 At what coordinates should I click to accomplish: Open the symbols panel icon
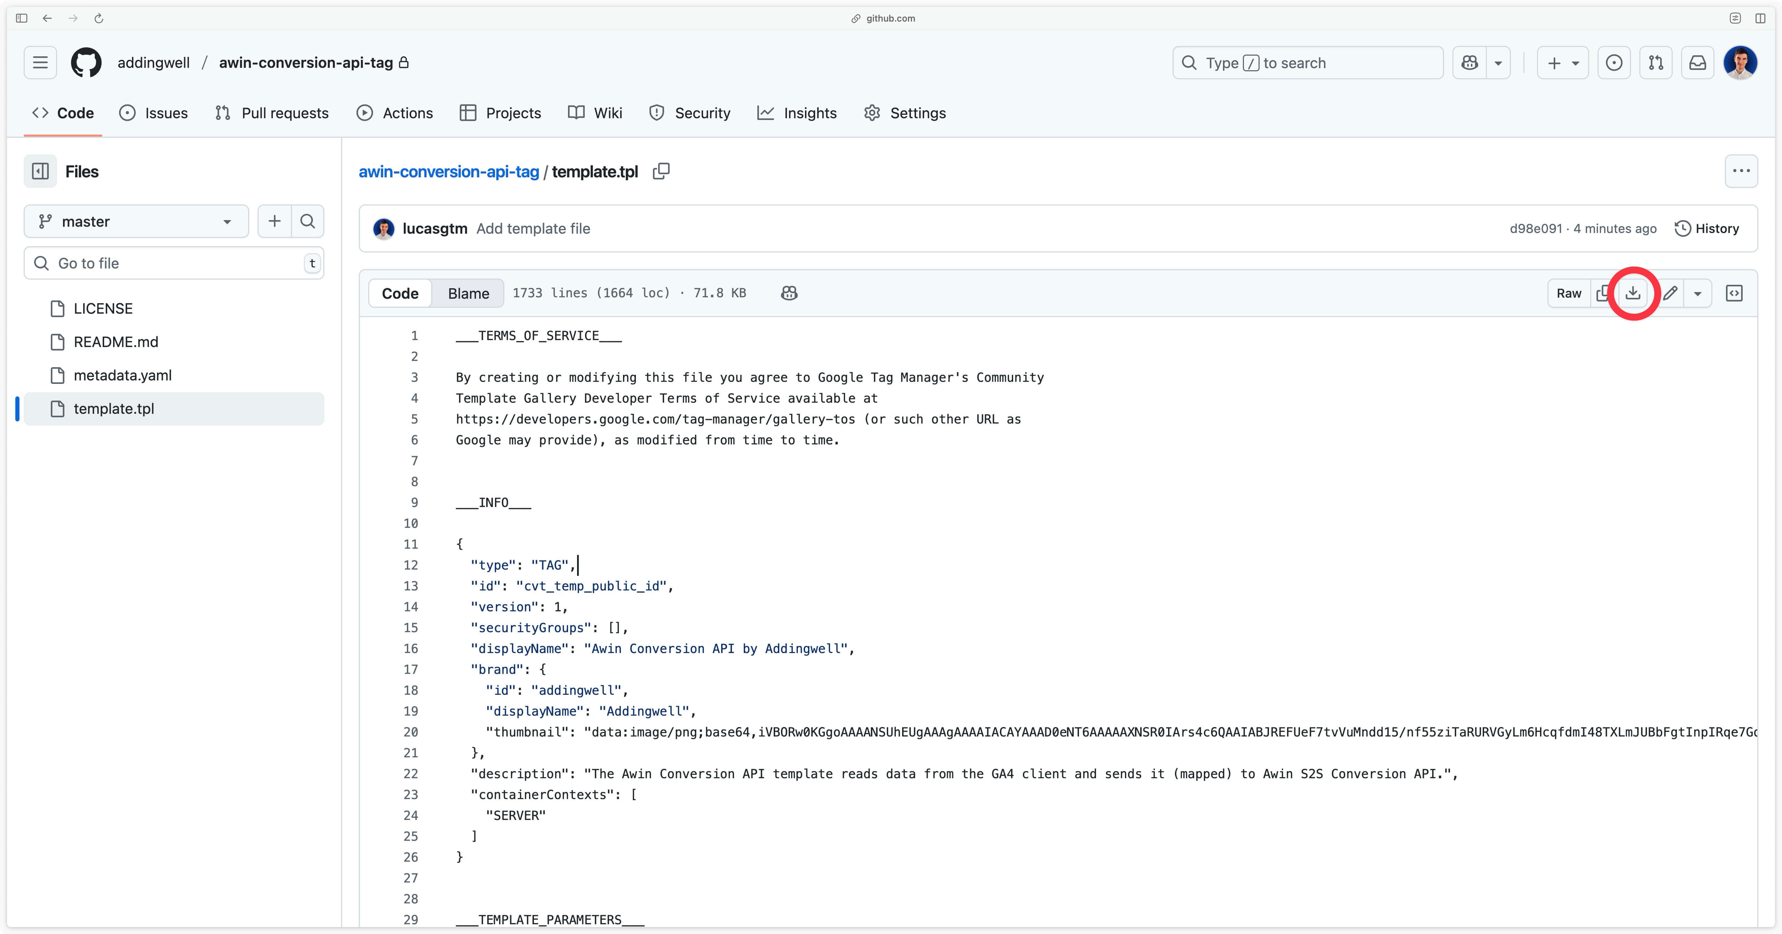(1734, 294)
